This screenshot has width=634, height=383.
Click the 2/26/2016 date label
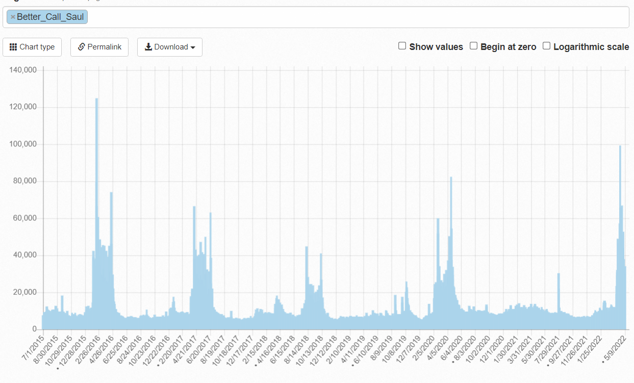(x=87, y=349)
